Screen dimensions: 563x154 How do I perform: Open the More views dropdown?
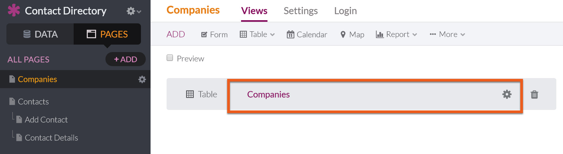tap(447, 34)
